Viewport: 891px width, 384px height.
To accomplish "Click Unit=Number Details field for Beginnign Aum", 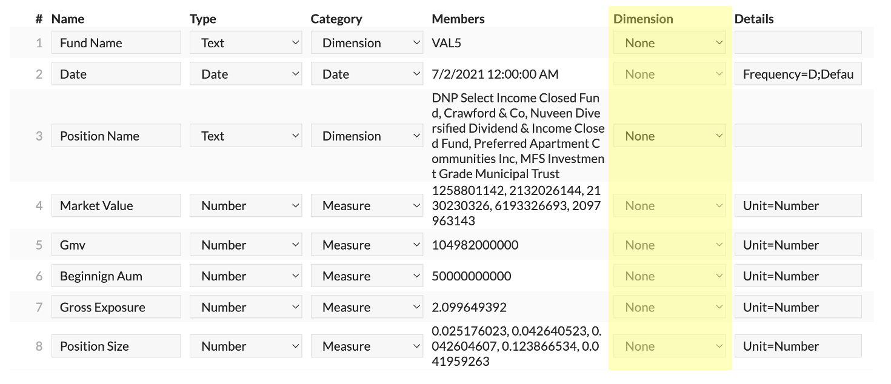I will coord(798,276).
